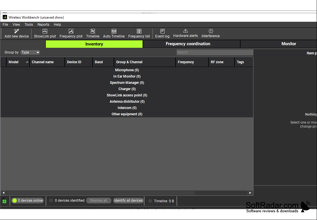Screen dimensions: 317x220
Task: Open the View menu
Action: coord(16,24)
